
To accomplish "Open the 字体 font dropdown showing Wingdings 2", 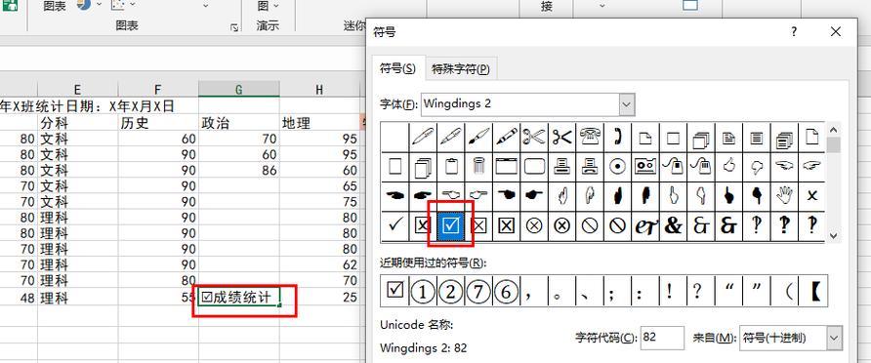I will point(627,104).
